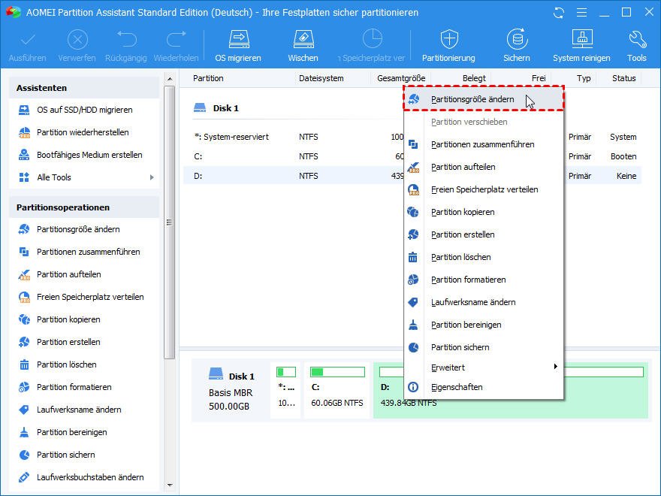Open the Wischen disk wipe tool

pyautogui.click(x=303, y=47)
